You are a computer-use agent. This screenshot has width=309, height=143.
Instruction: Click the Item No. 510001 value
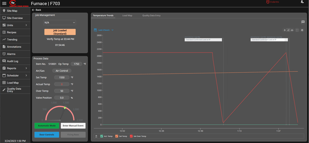[x=52, y=64]
